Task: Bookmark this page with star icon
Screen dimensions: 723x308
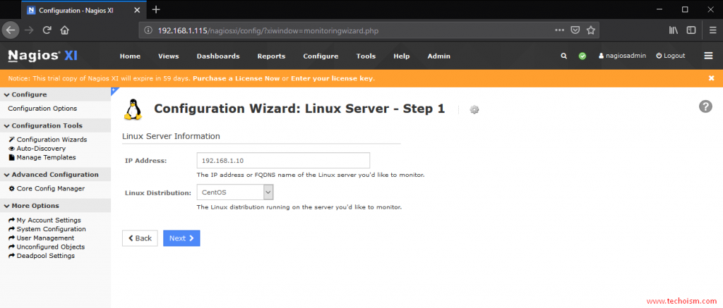Action: coord(591,30)
